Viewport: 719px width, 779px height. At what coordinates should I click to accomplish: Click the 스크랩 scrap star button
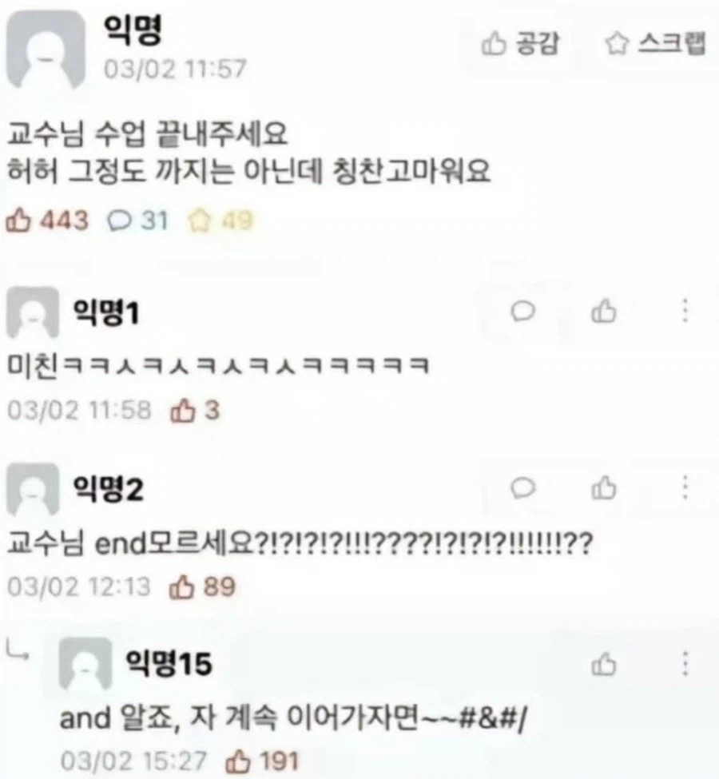655,43
